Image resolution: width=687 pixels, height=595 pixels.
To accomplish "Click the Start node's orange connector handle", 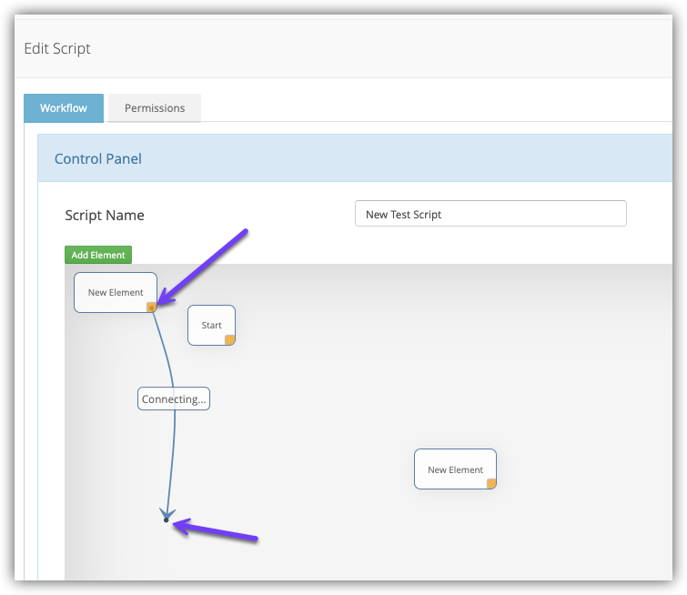I will tap(230, 340).
